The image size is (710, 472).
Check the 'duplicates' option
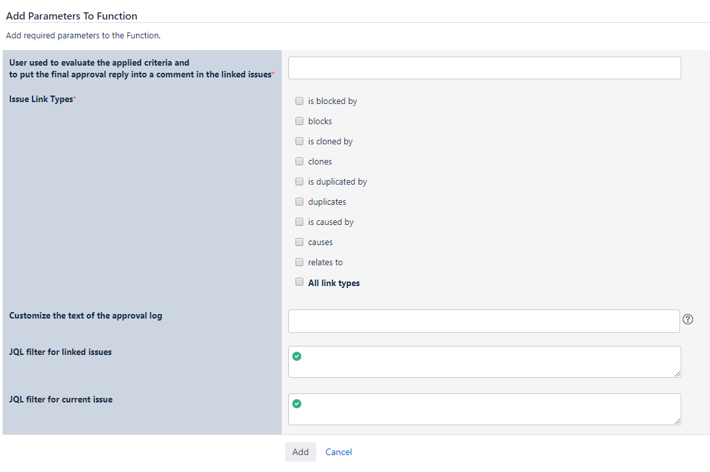click(299, 202)
